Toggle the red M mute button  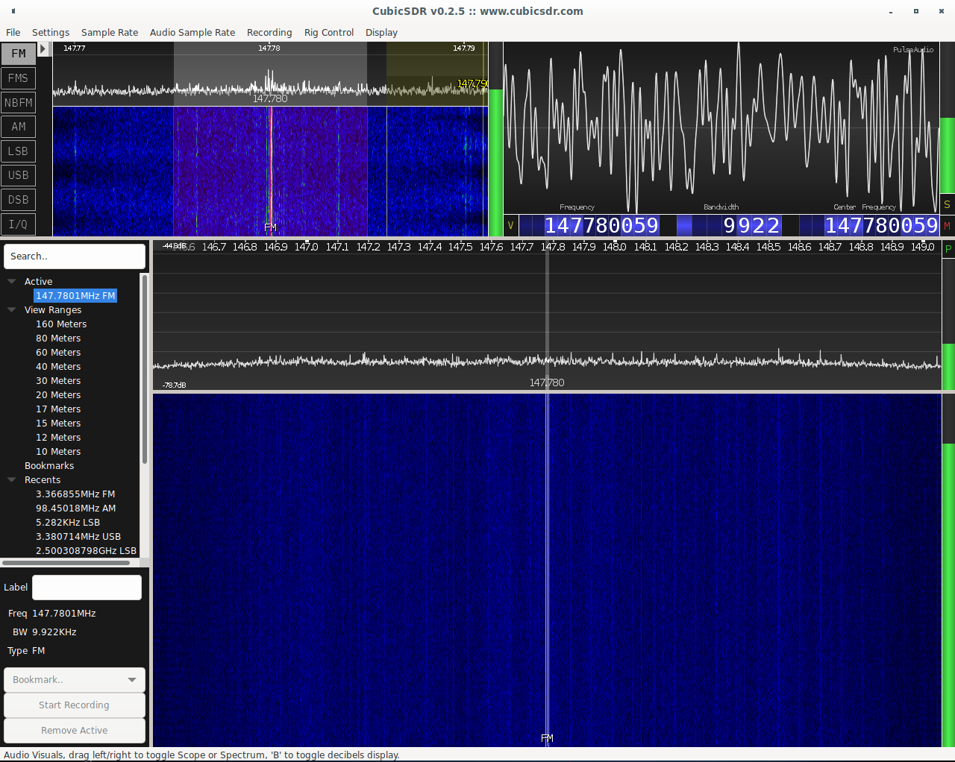947,226
